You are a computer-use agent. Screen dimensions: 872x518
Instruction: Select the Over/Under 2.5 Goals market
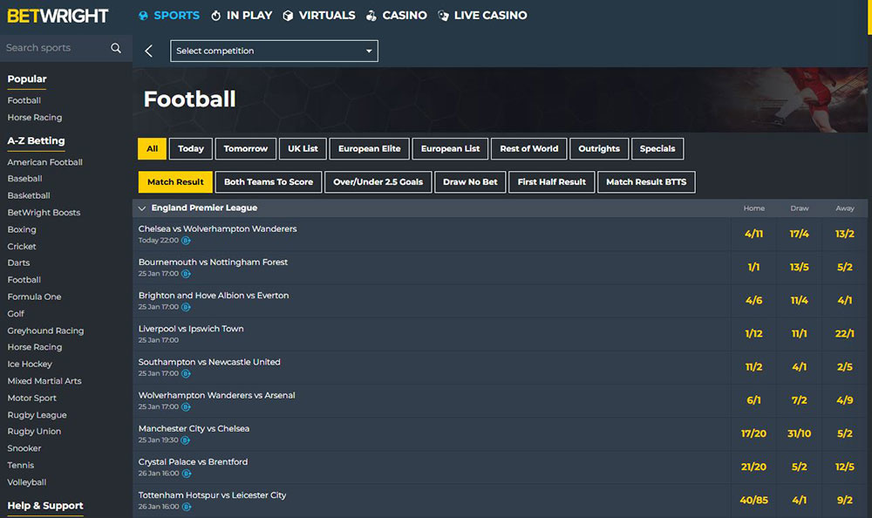coord(378,182)
